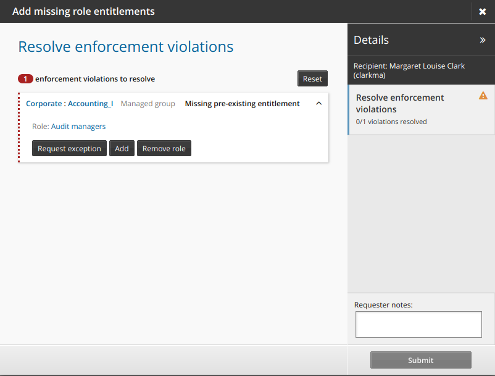
Task: Close the Add missing role entitlements dialog
Action: coord(483,11)
